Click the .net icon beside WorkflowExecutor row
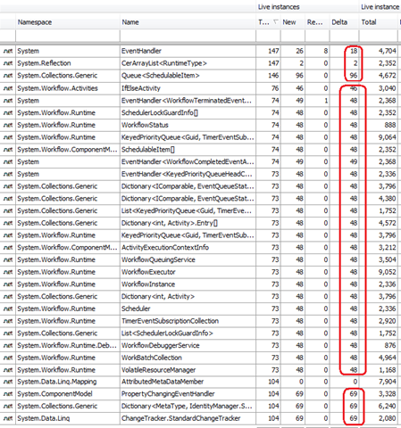Image resolution: width=401 pixels, height=428 pixels. [x=8, y=272]
